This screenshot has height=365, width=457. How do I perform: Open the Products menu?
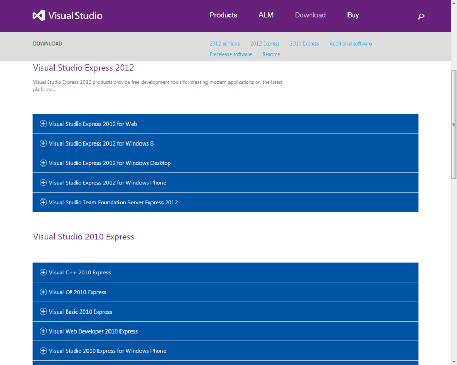point(223,15)
